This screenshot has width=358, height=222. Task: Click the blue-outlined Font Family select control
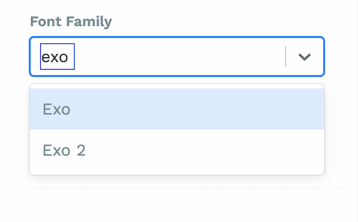177,56
